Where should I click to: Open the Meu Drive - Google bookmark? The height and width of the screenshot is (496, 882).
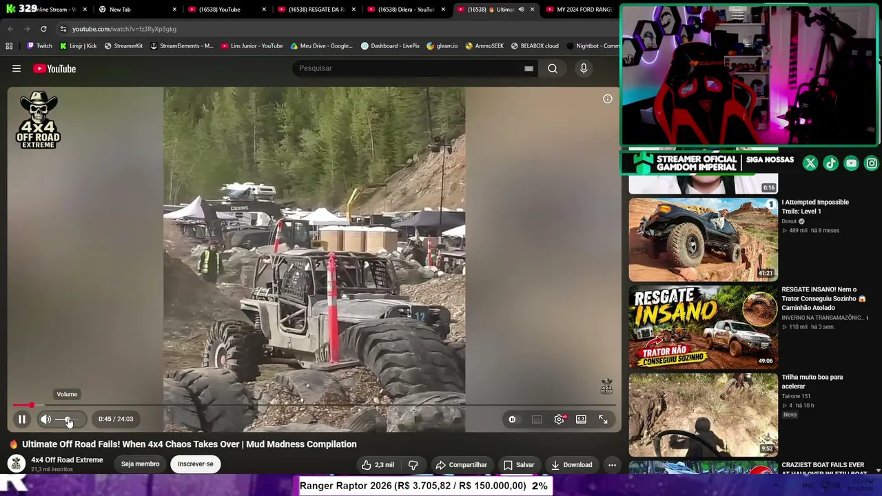coord(322,46)
